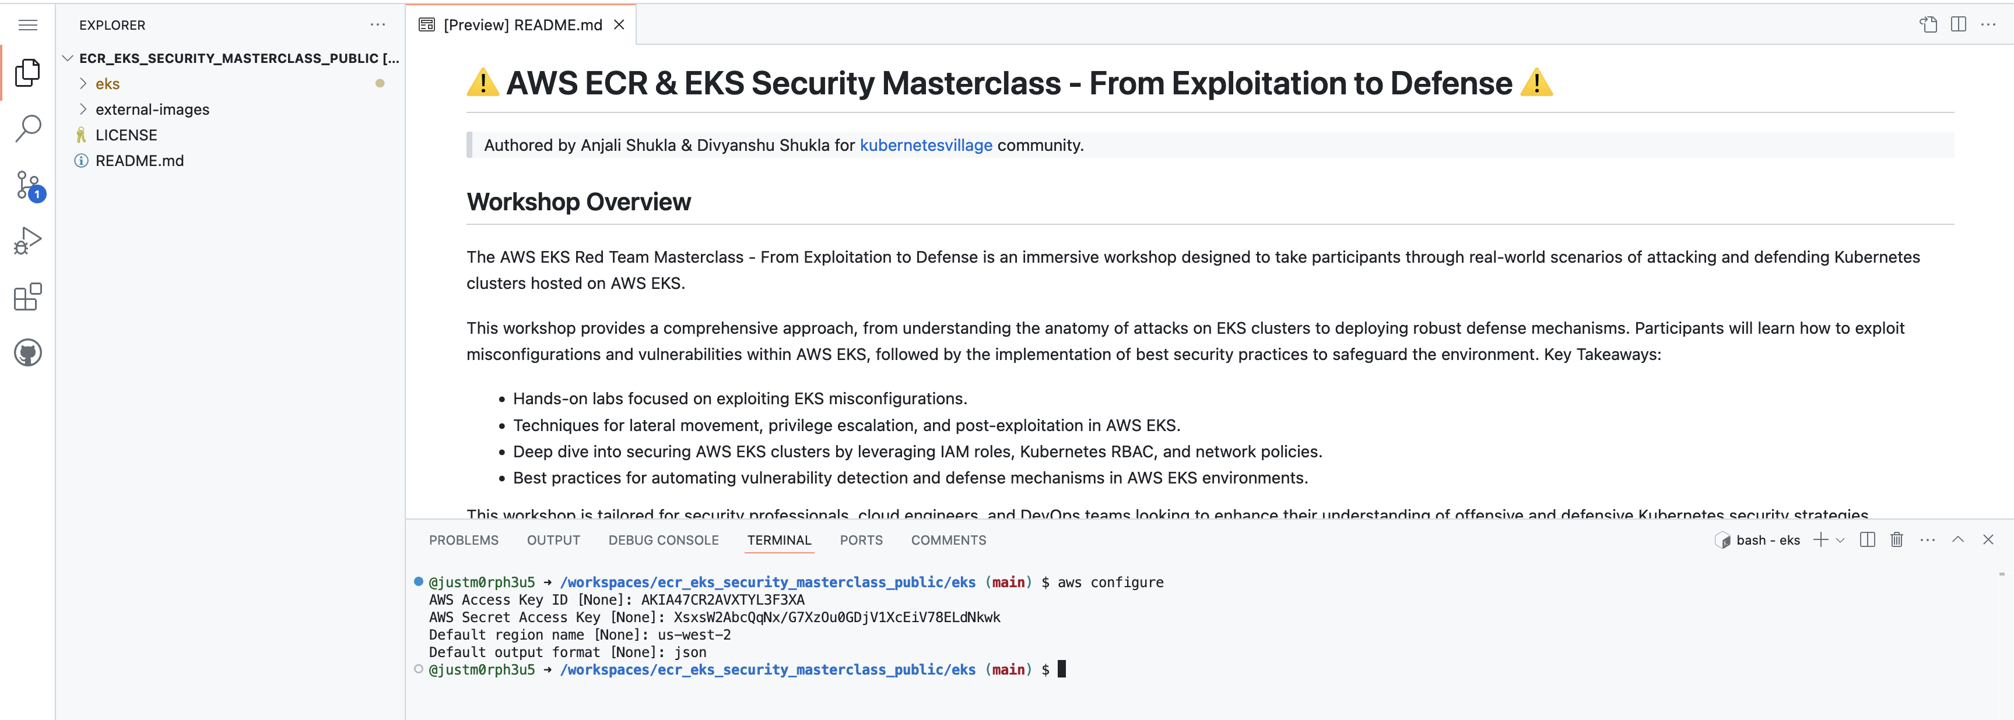The image size is (2014, 720).
Task: Open Run and Debug view
Action: coord(27,241)
